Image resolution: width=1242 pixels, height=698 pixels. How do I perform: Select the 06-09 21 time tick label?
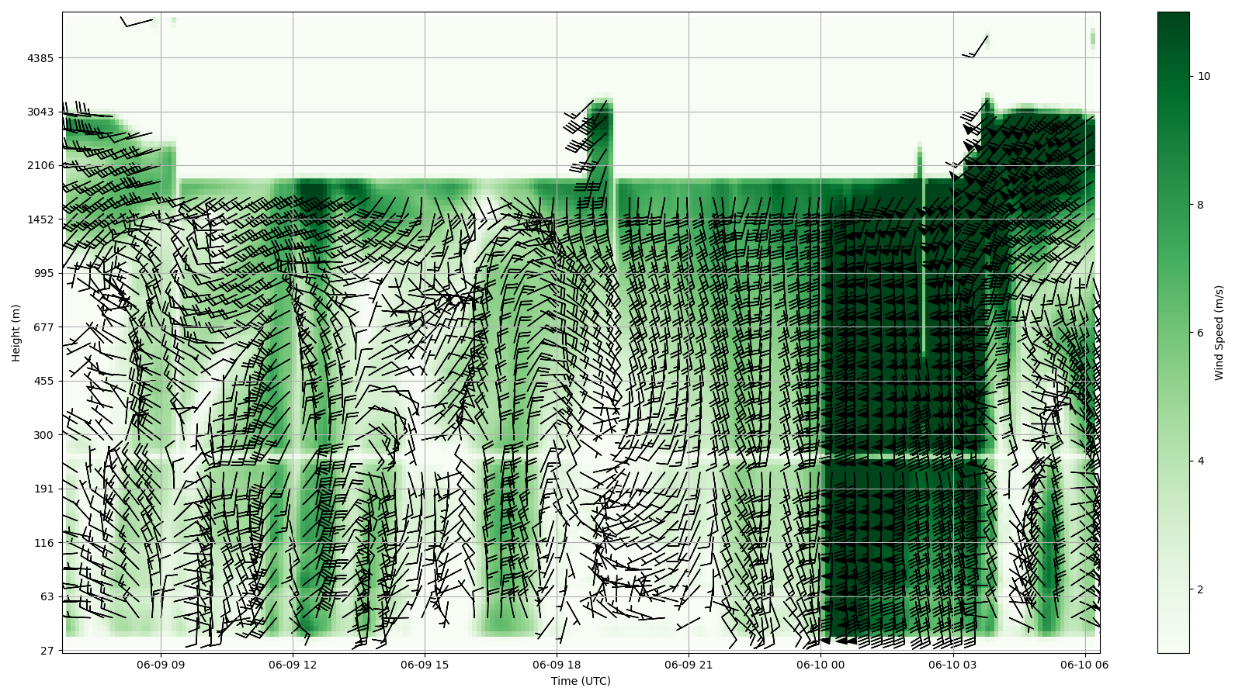[x=689, y=665]
